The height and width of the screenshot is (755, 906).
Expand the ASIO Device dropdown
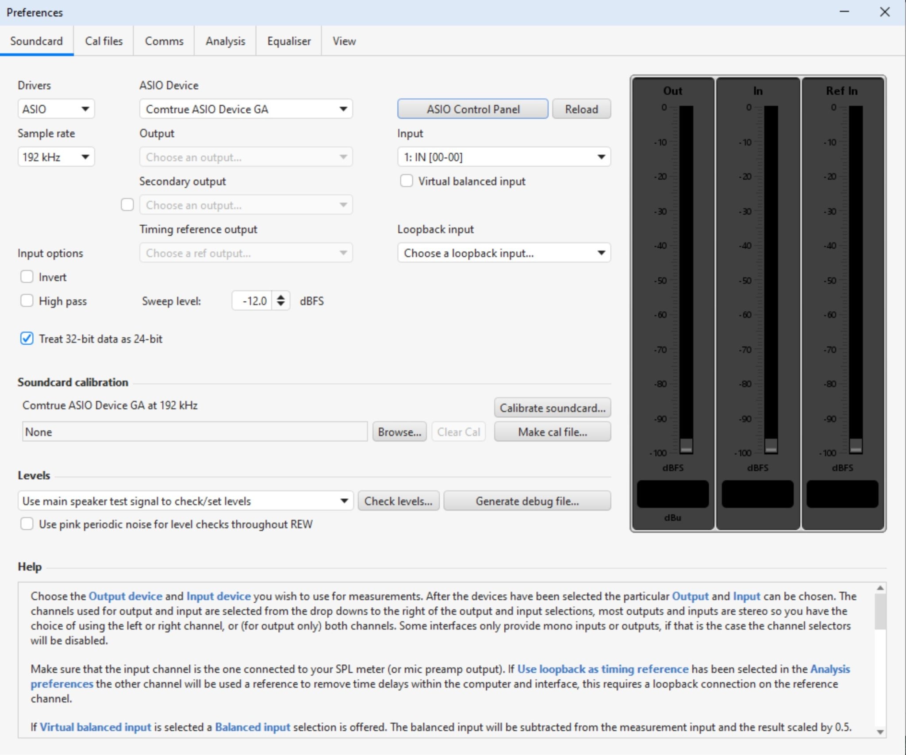point(246,109)
